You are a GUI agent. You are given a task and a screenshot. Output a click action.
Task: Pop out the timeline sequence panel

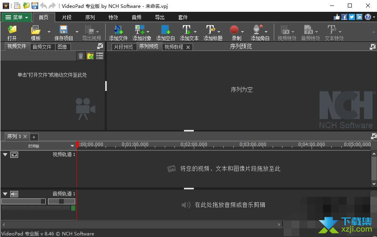(x=374, y=136)
